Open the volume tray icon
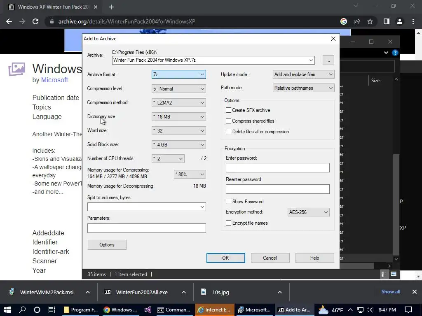This screenshot has height=316, width=422. point(370,310)
